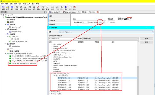The height and width of the screenshot is (95, 155).
Task: Click the blue gear Logout toolbar icon
Action: pos(66,7)
